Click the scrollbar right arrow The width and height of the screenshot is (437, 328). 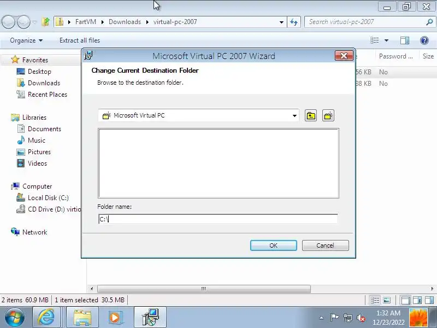(432, 289)
